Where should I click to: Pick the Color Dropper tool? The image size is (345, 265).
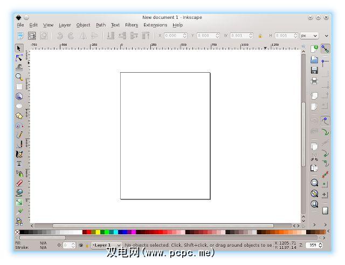(19, 212)
